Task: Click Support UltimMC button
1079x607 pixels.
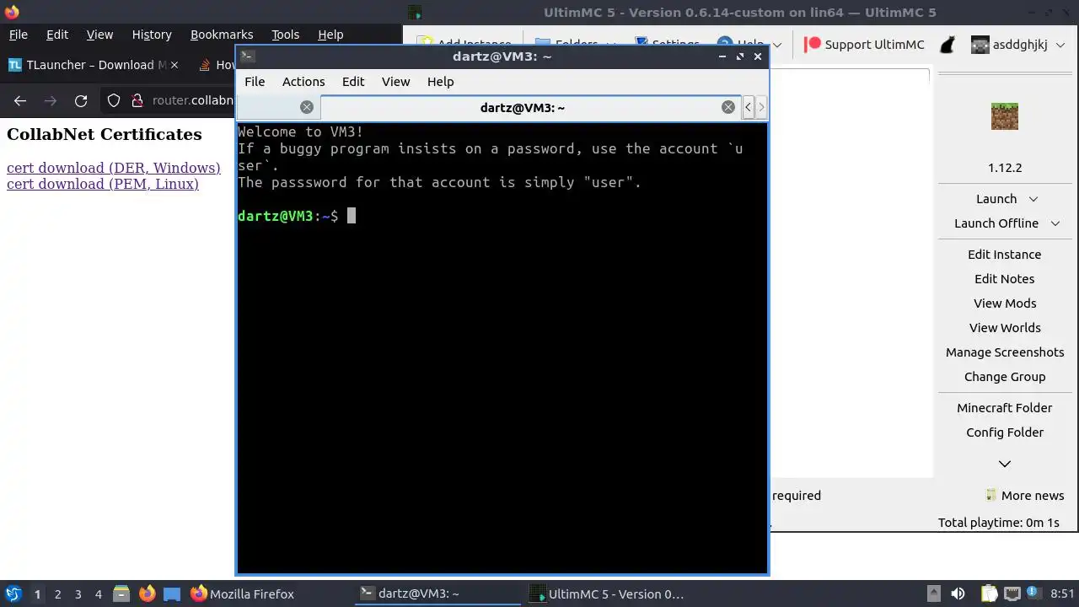Action: coord(864,45)
